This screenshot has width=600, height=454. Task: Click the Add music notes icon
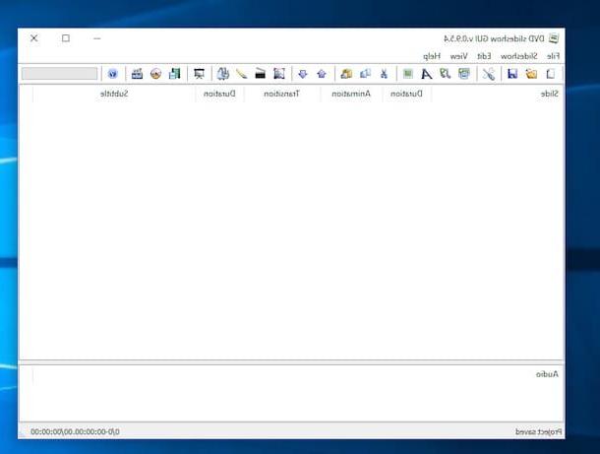click(x=445, y=74)
